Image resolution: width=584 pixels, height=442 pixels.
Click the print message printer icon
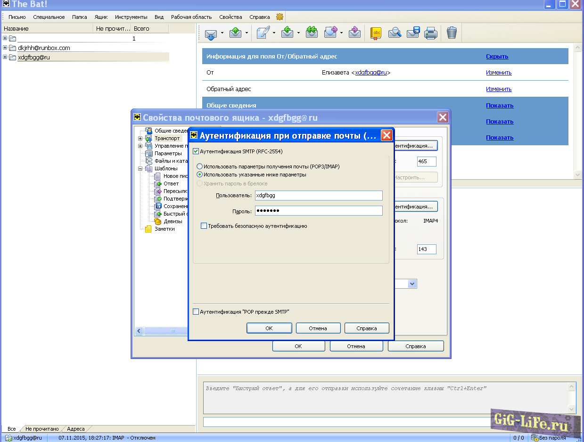(431, 33)
